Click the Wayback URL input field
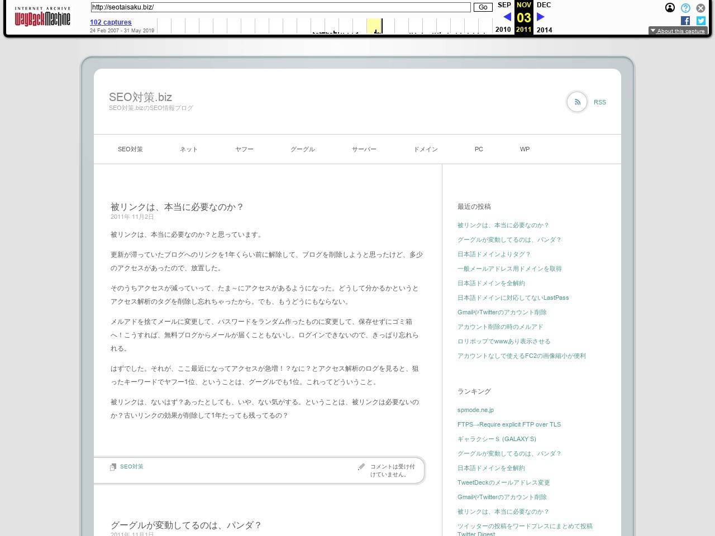 point(280,7)
